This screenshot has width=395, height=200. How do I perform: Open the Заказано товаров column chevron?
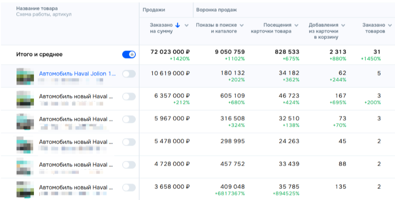tap(390, 25)
